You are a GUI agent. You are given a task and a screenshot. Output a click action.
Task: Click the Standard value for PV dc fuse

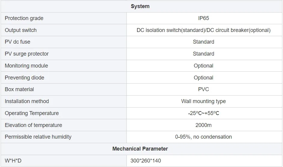click(x=203, y=42)
